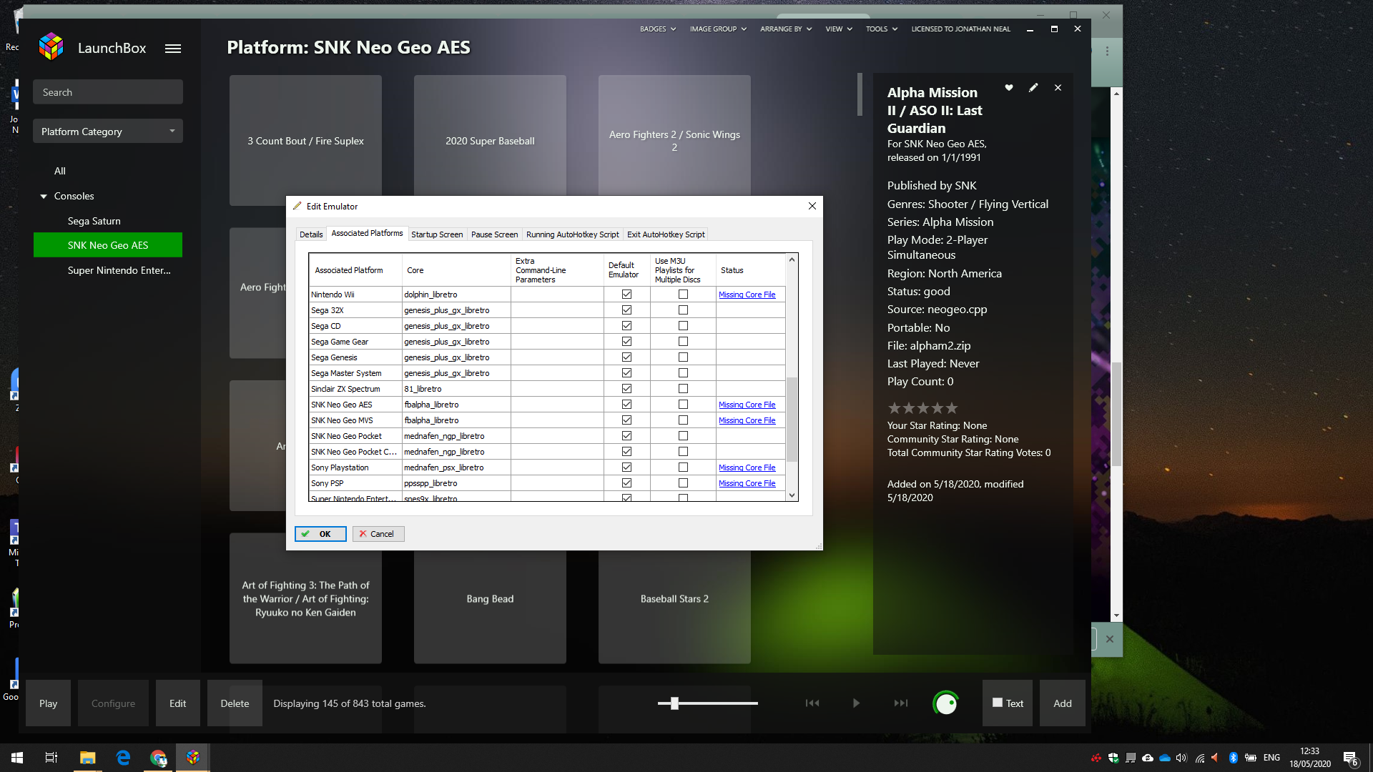Open the OneDrive cloud tray icon
The width and height of the screenshot is (1373, 772).
pos(1164,758)
